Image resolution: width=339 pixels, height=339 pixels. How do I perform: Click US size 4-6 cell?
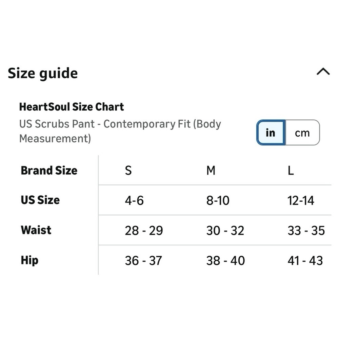click(x=134, y=200)
